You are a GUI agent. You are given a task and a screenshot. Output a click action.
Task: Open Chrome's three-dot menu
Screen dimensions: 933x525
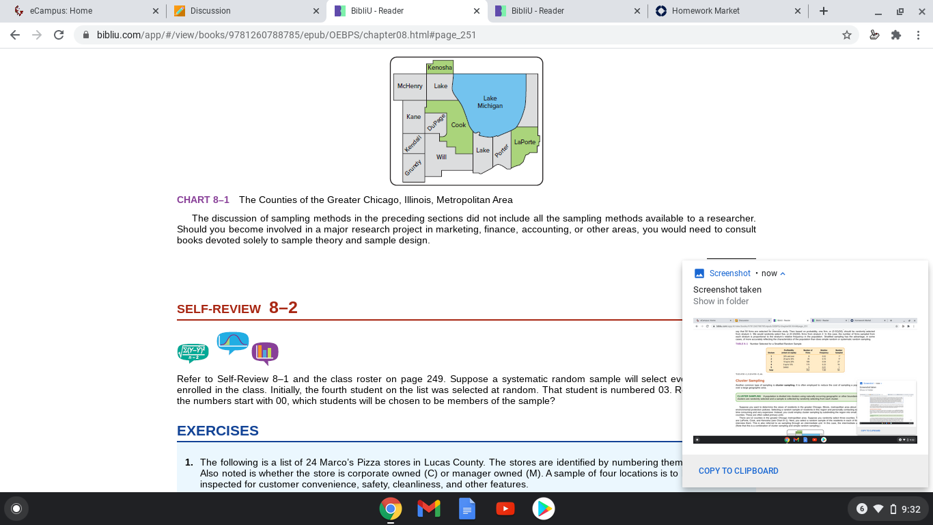(x=919, y=35)
